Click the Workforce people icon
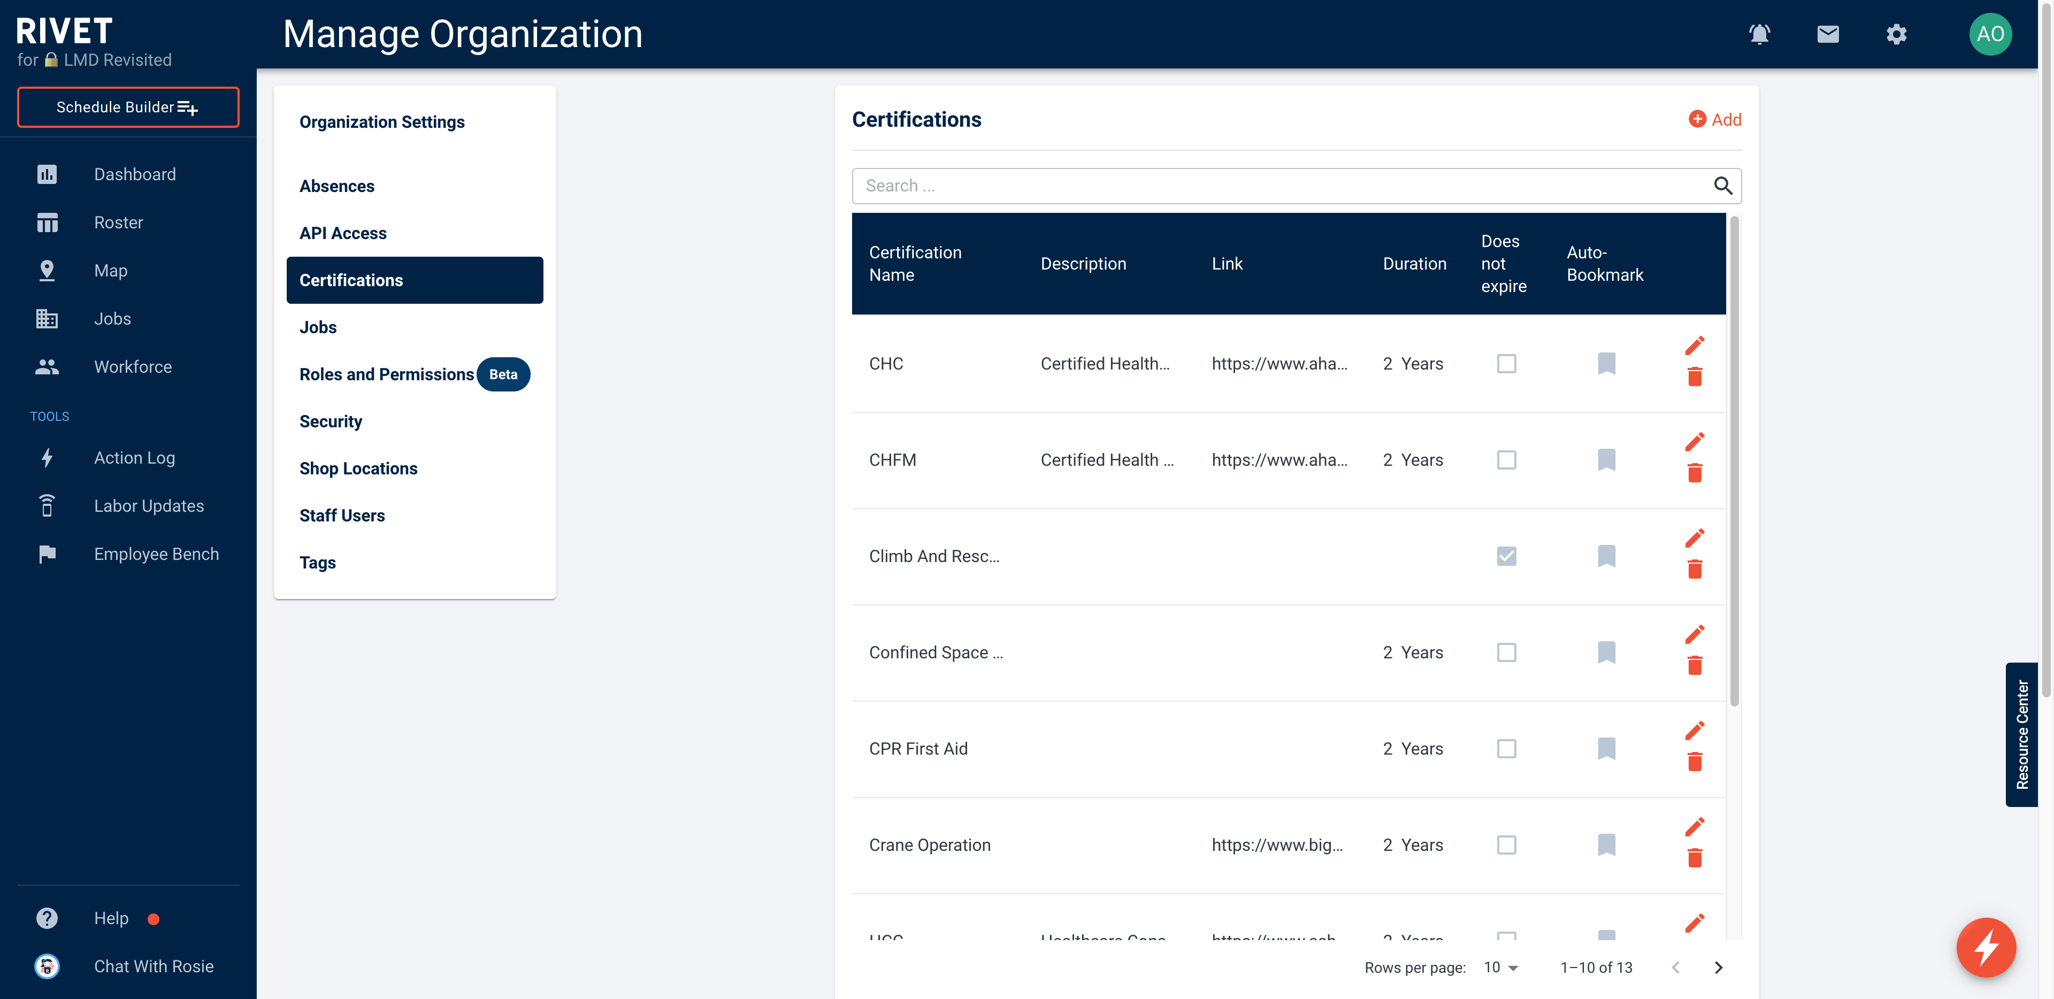The image size is (2054, 999). (47, 367)
